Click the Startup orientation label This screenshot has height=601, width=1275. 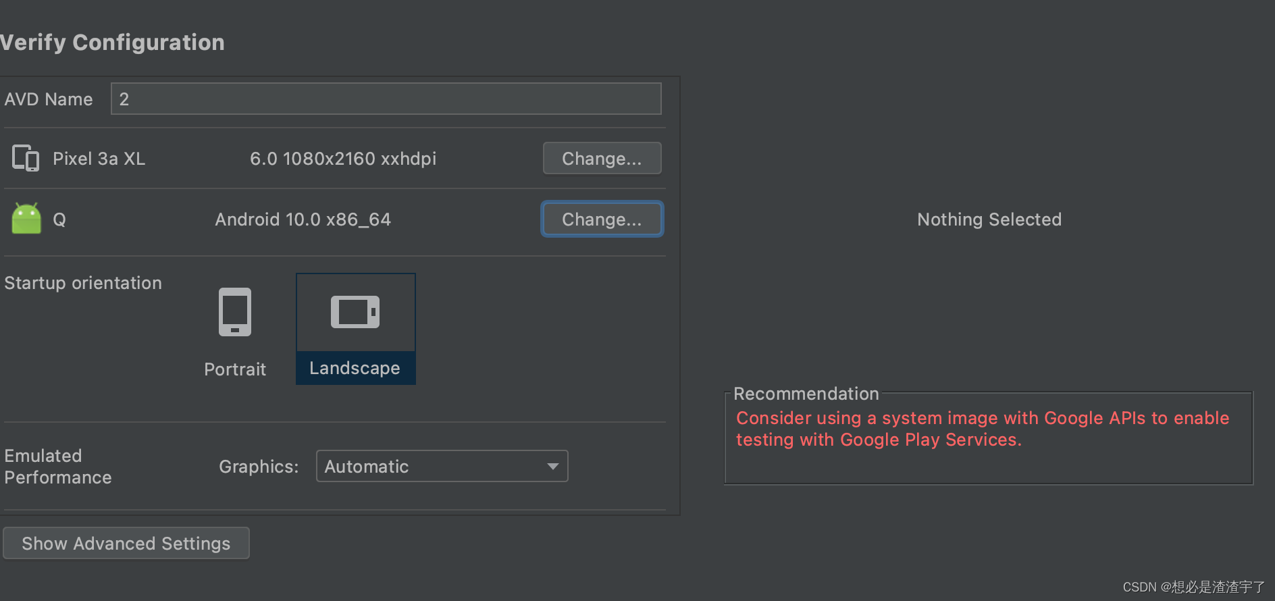click(x=83, y=283)
